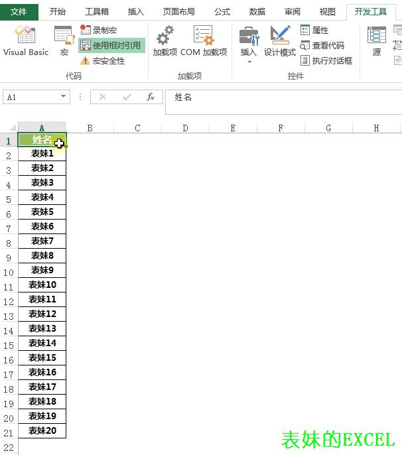The height and width of the screenshot is (455, 402).
Task: Select the cell 表妹1
Action: [x=42, y=153]
